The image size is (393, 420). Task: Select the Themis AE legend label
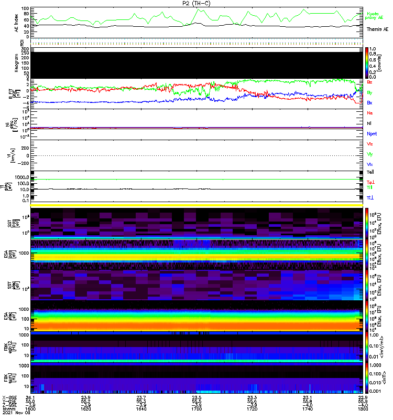(377, 29)
